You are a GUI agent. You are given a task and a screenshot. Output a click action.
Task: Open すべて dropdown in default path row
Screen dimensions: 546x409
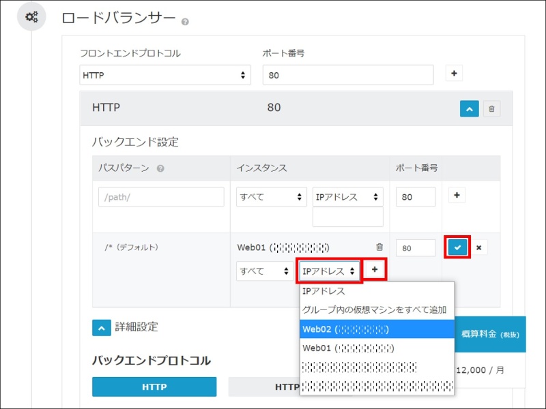[x=265, y=271]
